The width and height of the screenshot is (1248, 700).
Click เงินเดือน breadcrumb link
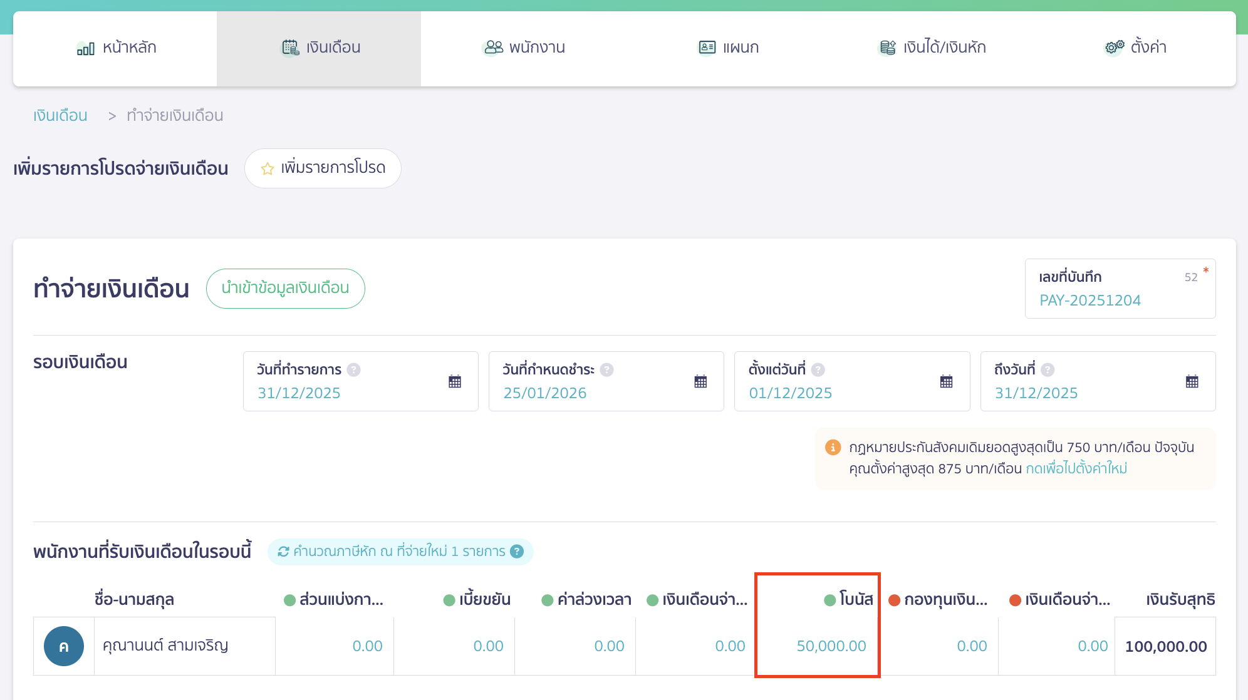pyautogui.click(x=60, y=116)
